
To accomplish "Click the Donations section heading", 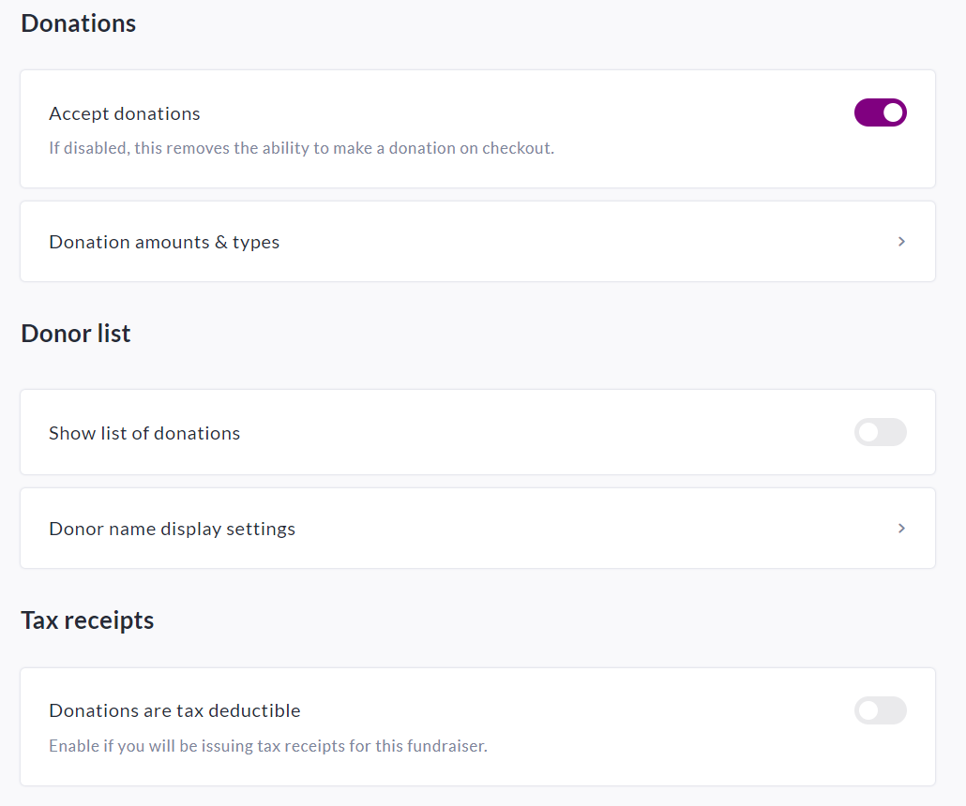I will [79, 23].
